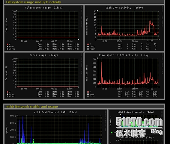The image size is (170, 144).
Task: Click the 'Filesystems usage (1day)' graph title
Action: click(x=44, y=8)
